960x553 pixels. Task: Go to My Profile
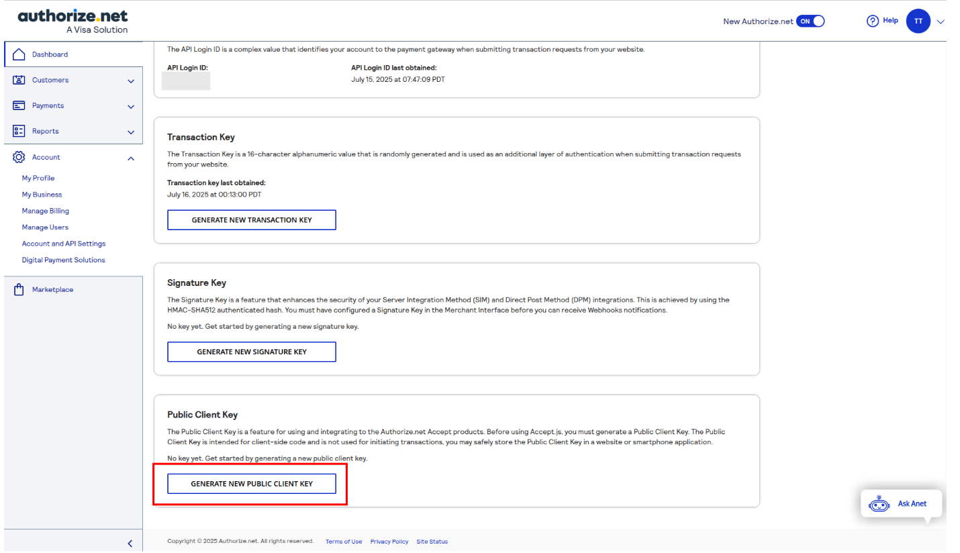[x=38, y=178]
